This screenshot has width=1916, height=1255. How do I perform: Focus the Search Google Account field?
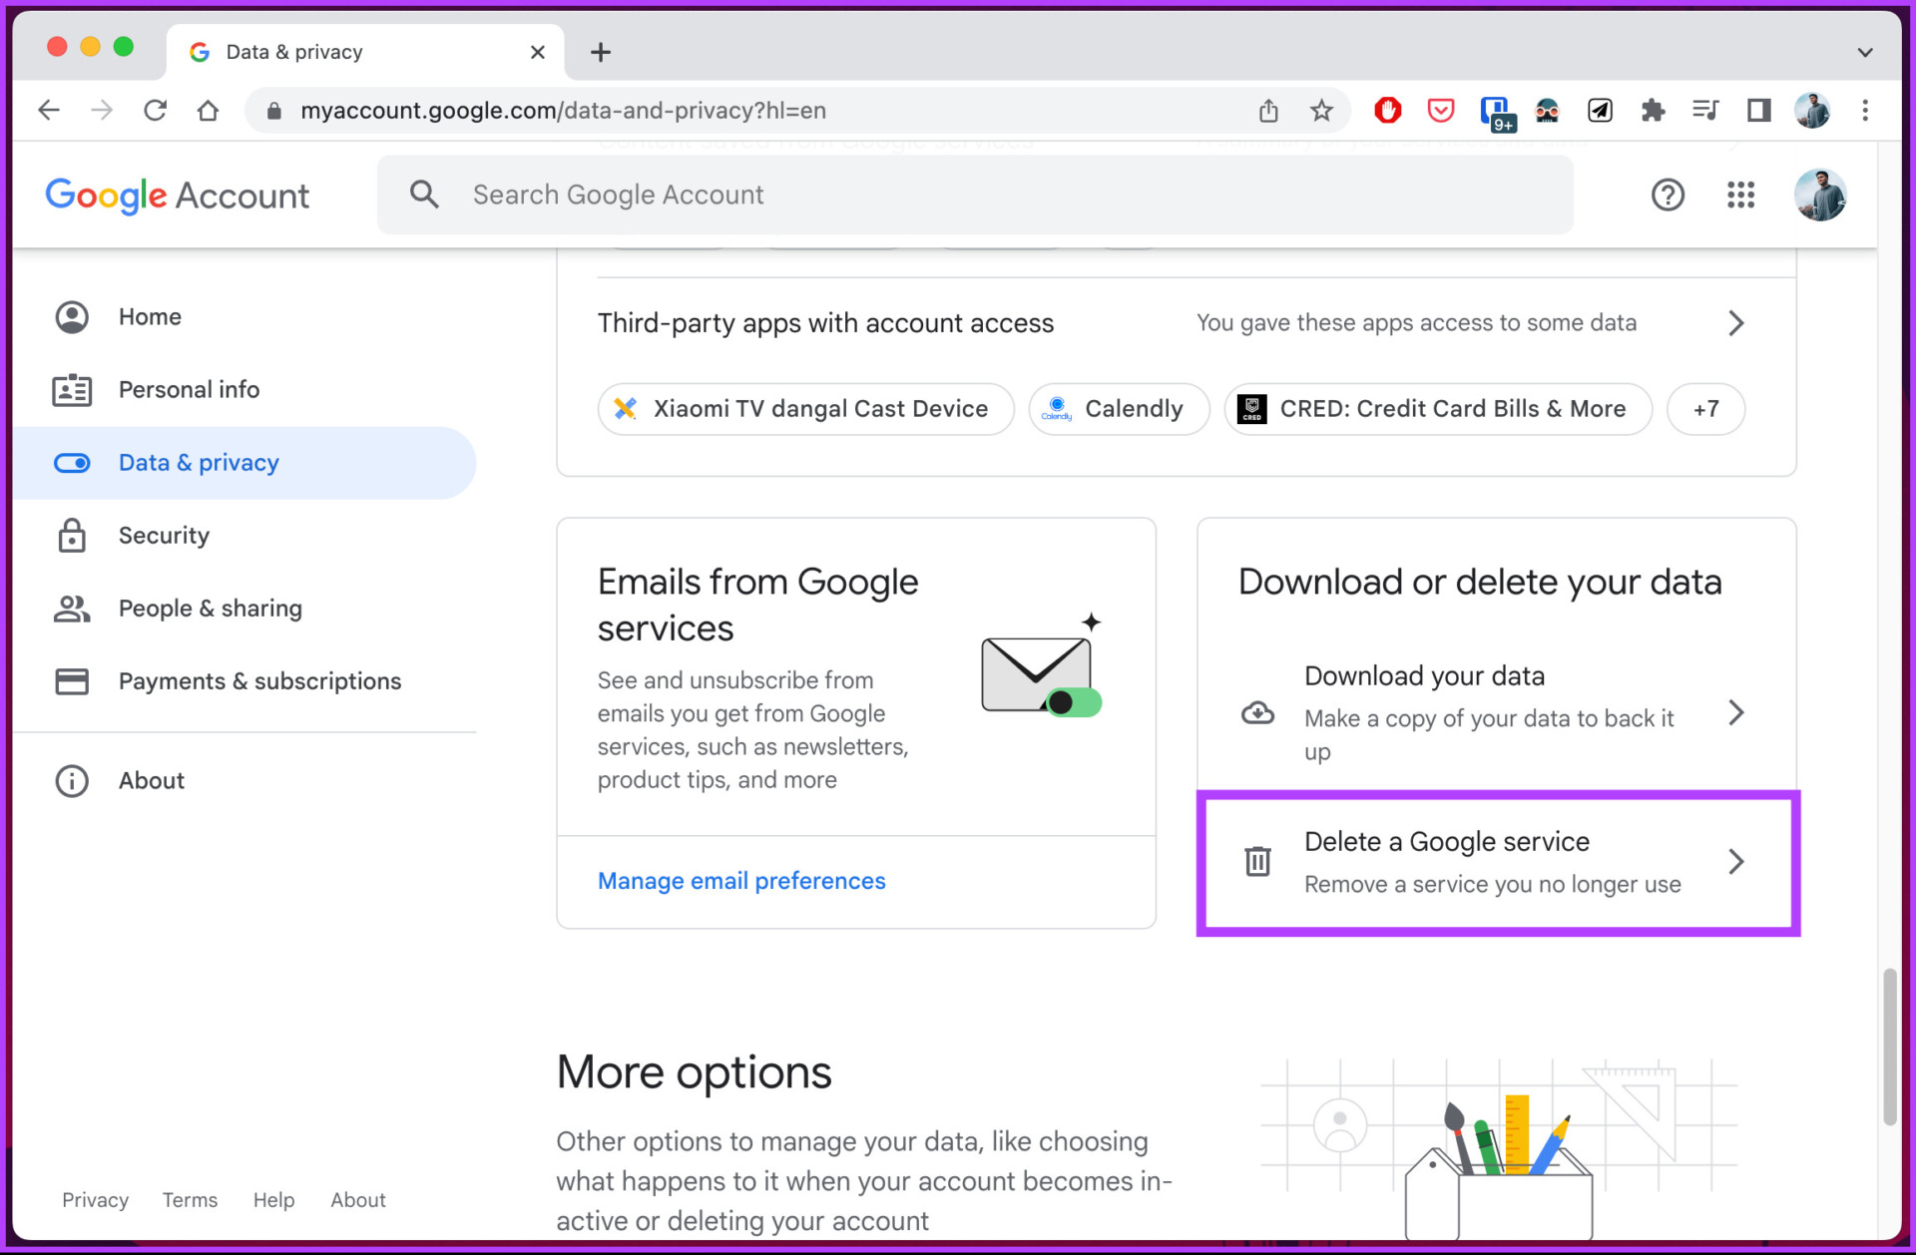tap(975, 195)
